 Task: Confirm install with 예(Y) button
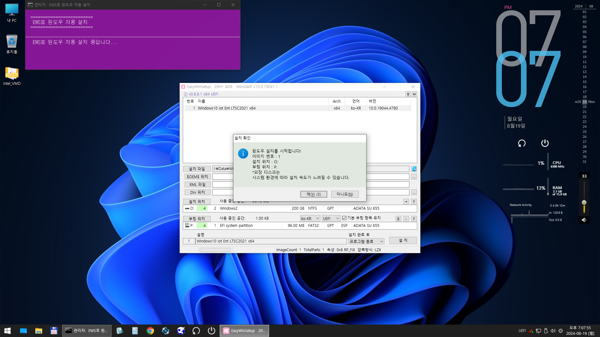point(313,194)
